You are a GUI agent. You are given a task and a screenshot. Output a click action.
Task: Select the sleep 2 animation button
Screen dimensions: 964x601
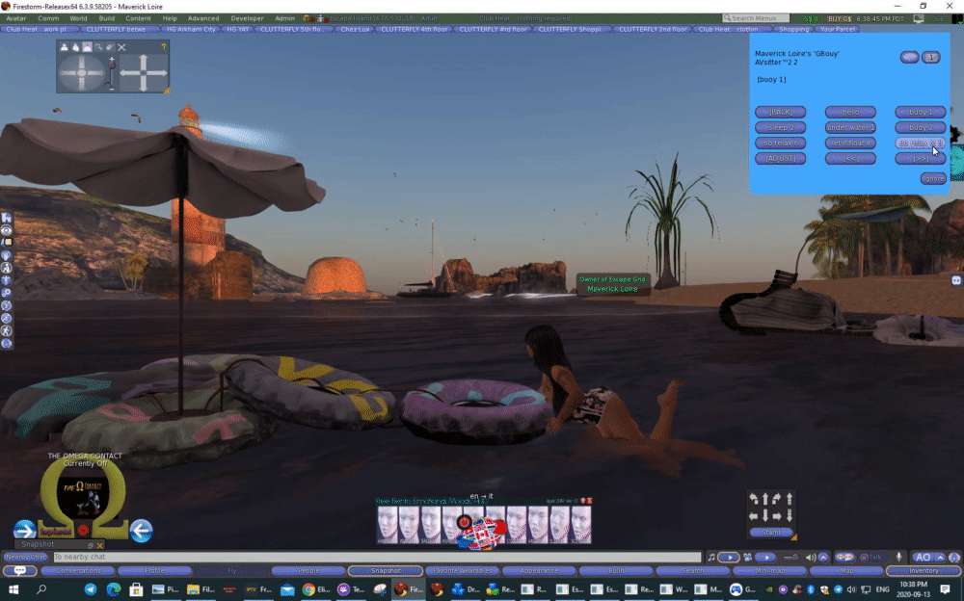pos(780,127)
